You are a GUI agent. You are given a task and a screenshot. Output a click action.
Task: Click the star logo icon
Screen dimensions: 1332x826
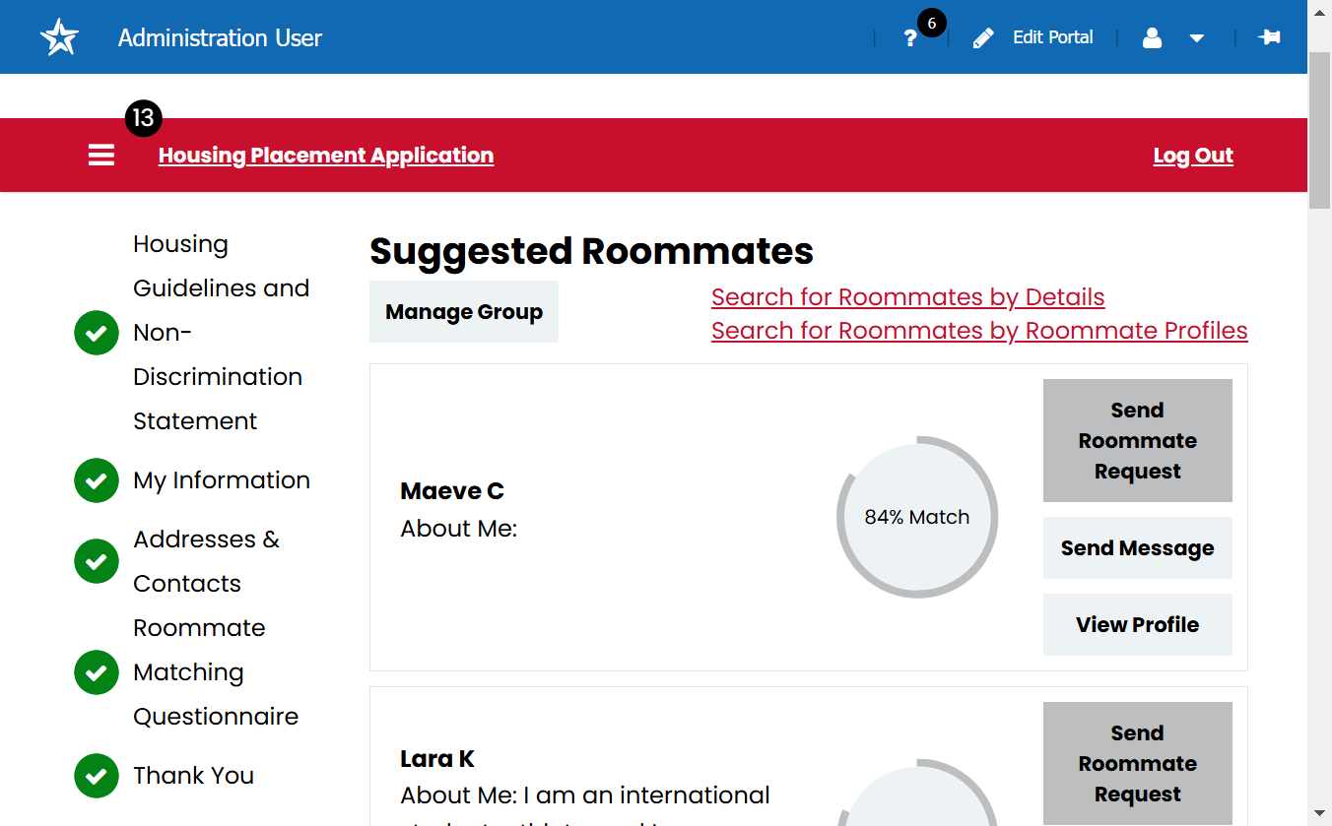59,37
